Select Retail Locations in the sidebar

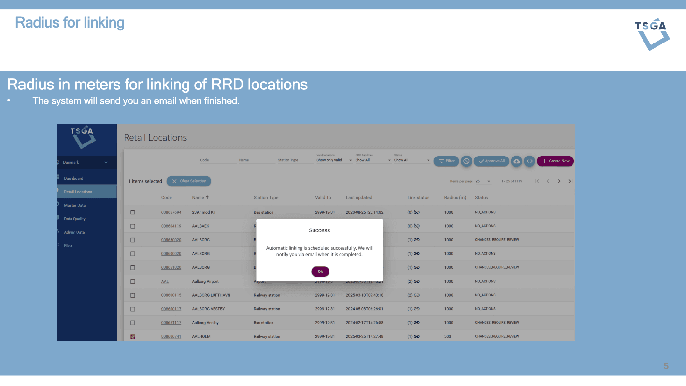(x=86, y=192)
